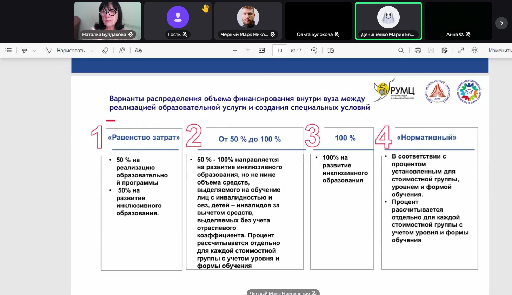The width and height of the screenshot is (512, 295).
Task: Toggle fit to width view
Action: tap(262, 51)
